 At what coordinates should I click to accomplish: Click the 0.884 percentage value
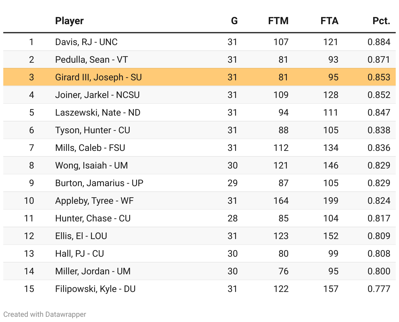click(x=379, y=42)
